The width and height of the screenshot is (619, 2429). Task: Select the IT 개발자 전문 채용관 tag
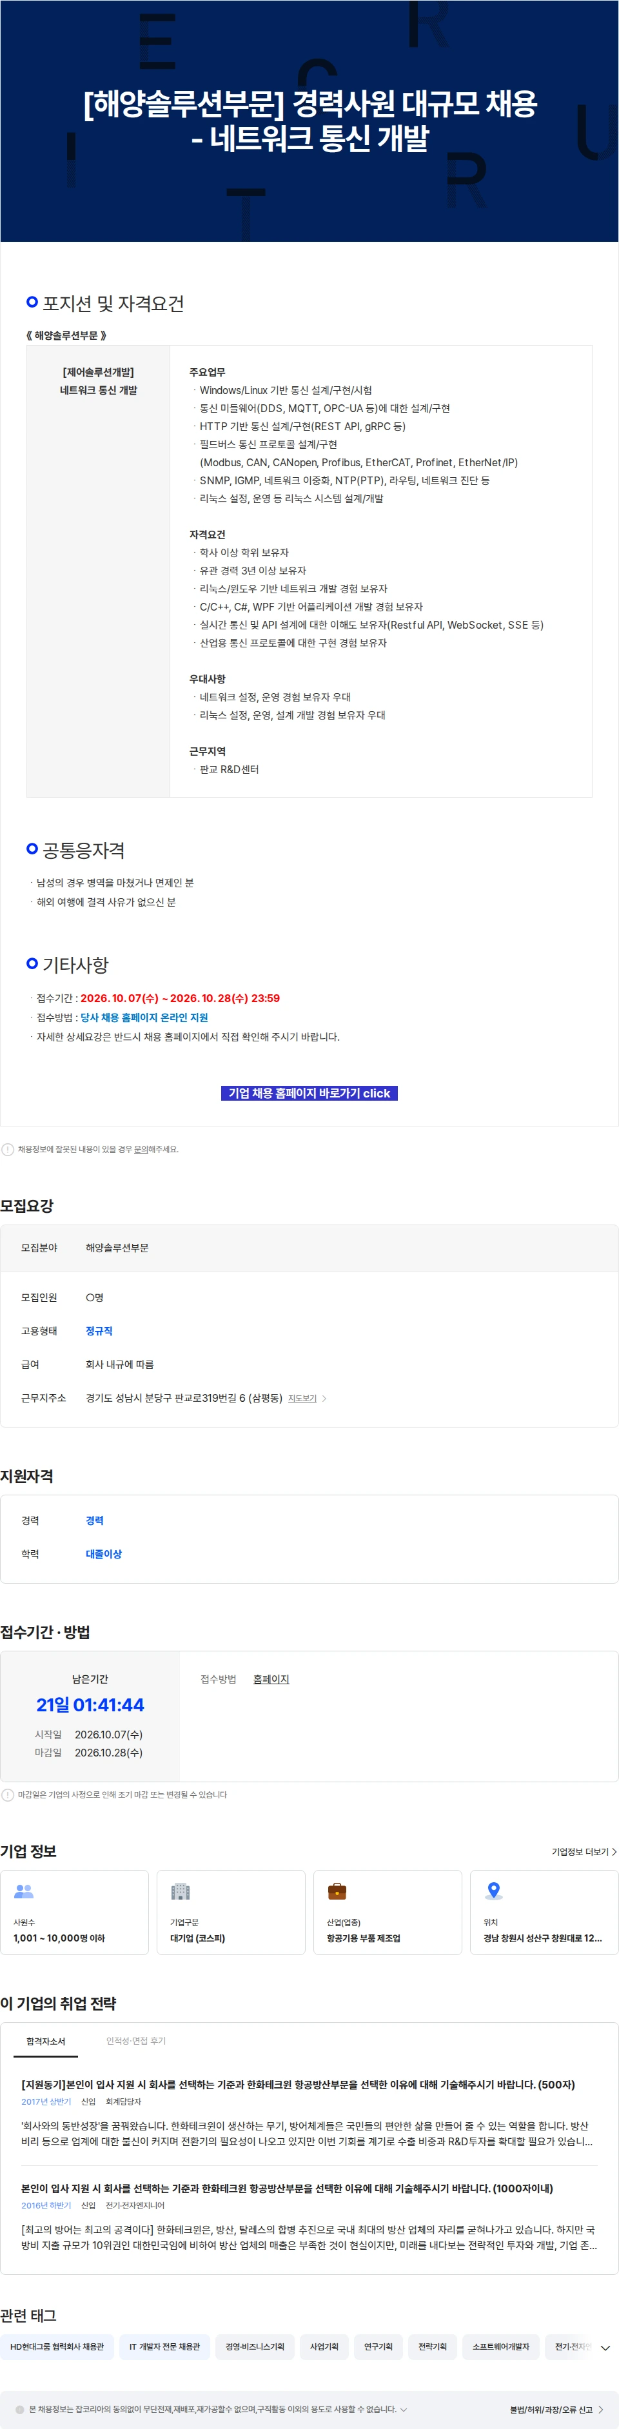click(x=165, y=2347)
